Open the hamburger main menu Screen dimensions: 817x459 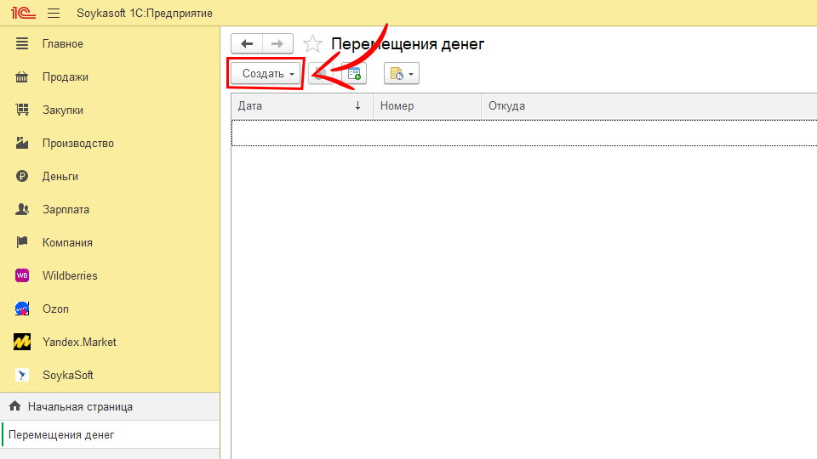tap(54, 14)
